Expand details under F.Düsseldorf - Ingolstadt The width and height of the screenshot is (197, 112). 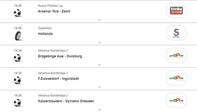click(99, 88)
